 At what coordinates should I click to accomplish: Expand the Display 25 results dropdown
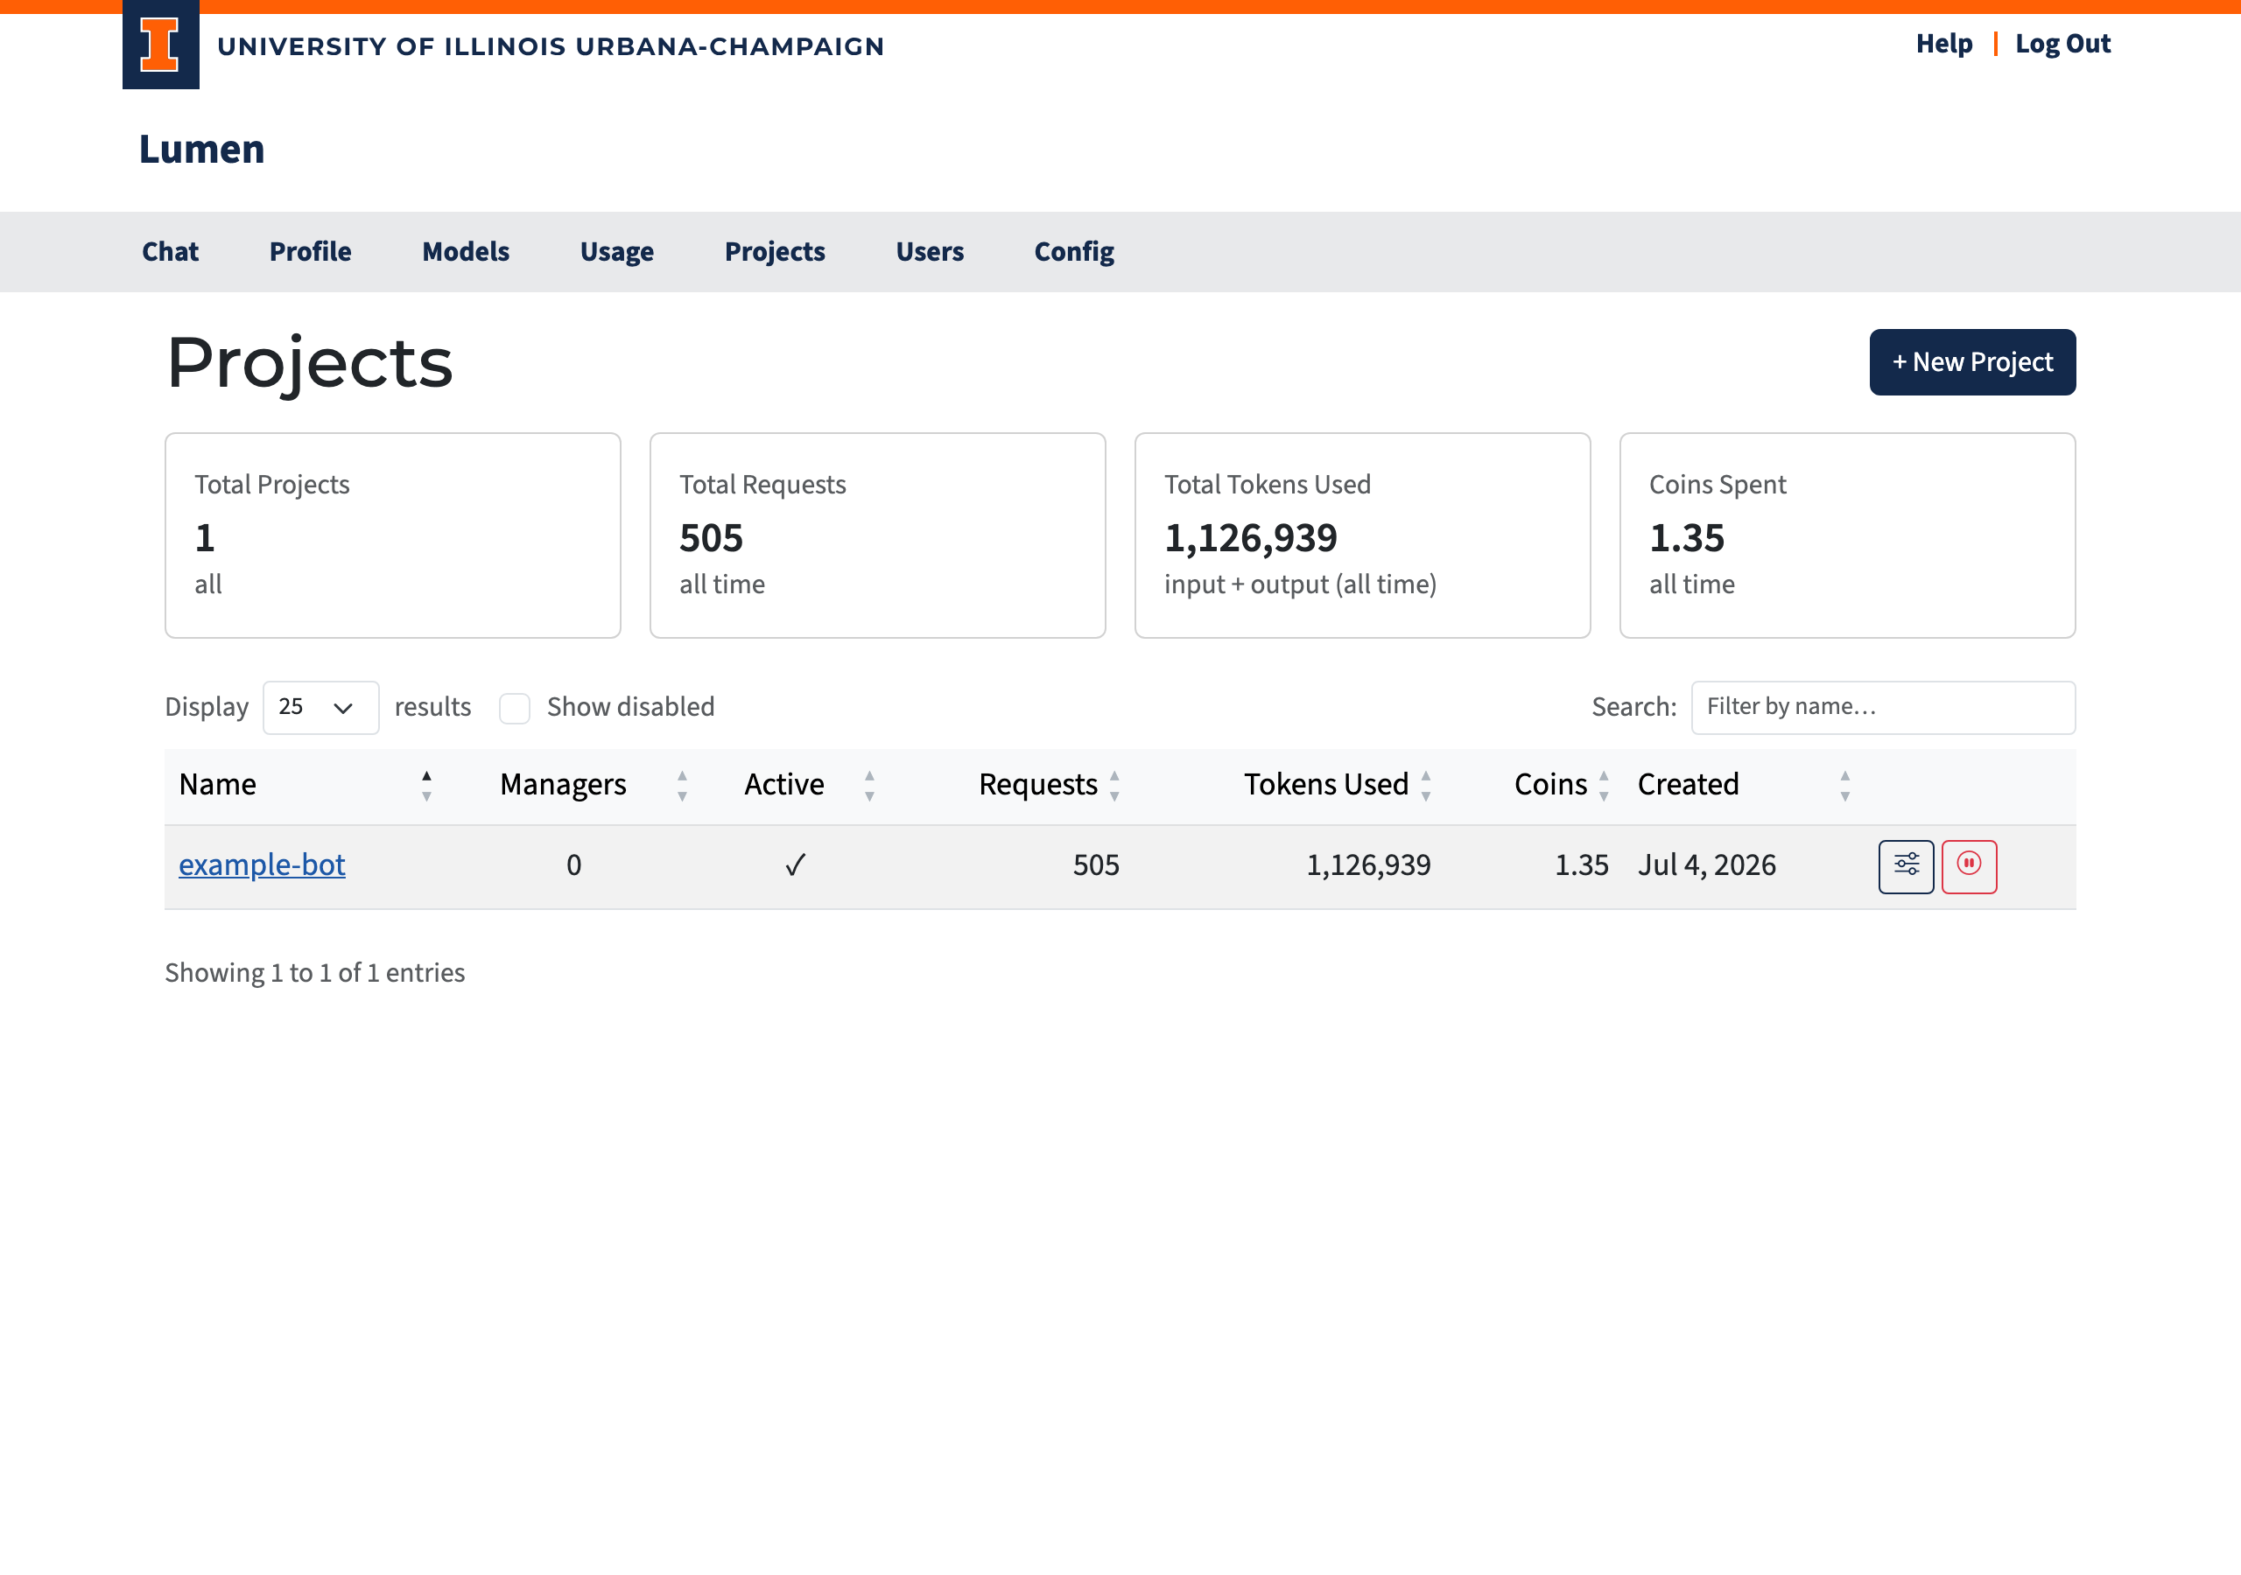click(x=320, y=708)
